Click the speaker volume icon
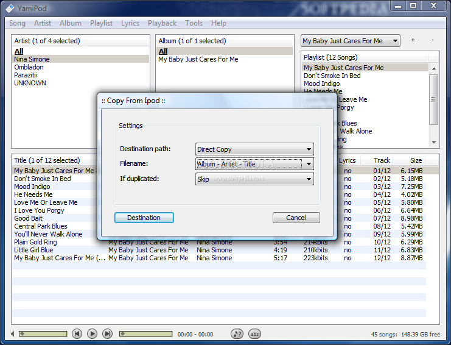This screenshot has height=345, width=451. pos(12,334)
